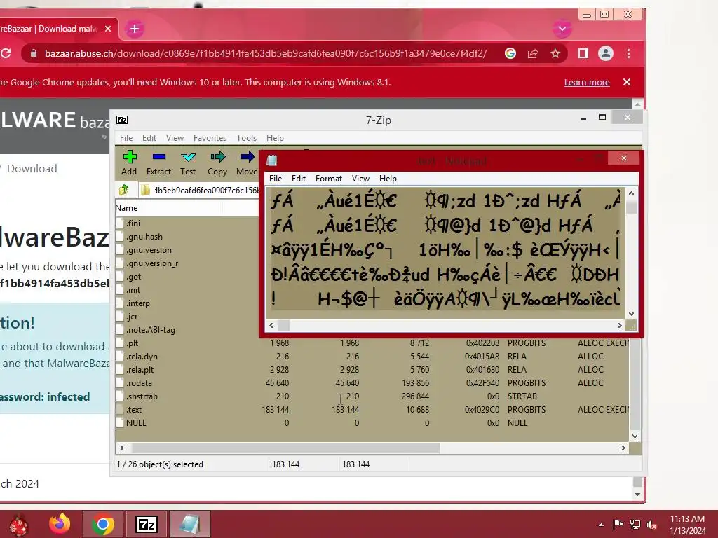Click the muted volume tray icon
The height and width of the screenshot is (538, 718).
pyautogui.click(x=652, y=525)
